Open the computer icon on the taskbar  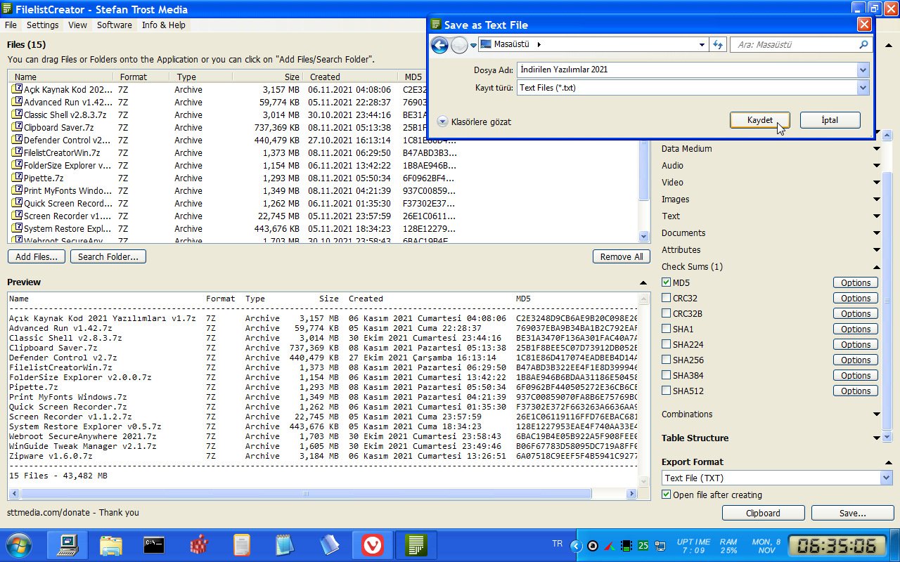coord(67,544)
